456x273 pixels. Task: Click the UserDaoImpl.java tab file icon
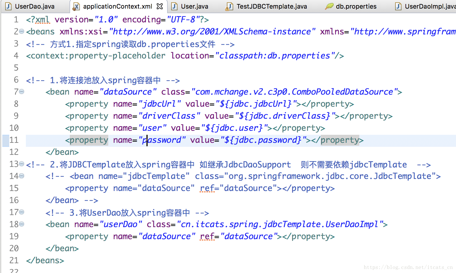(398, 6)
